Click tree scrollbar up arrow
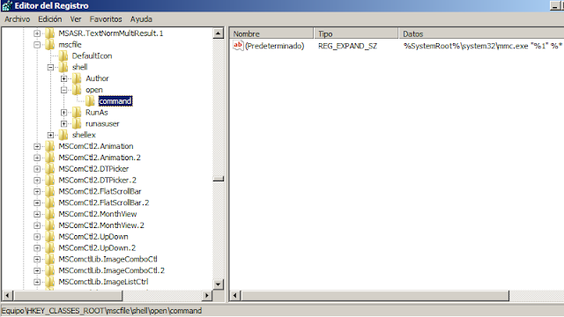Viewport: 564px width, 317px height. click(x=218, y=33)
